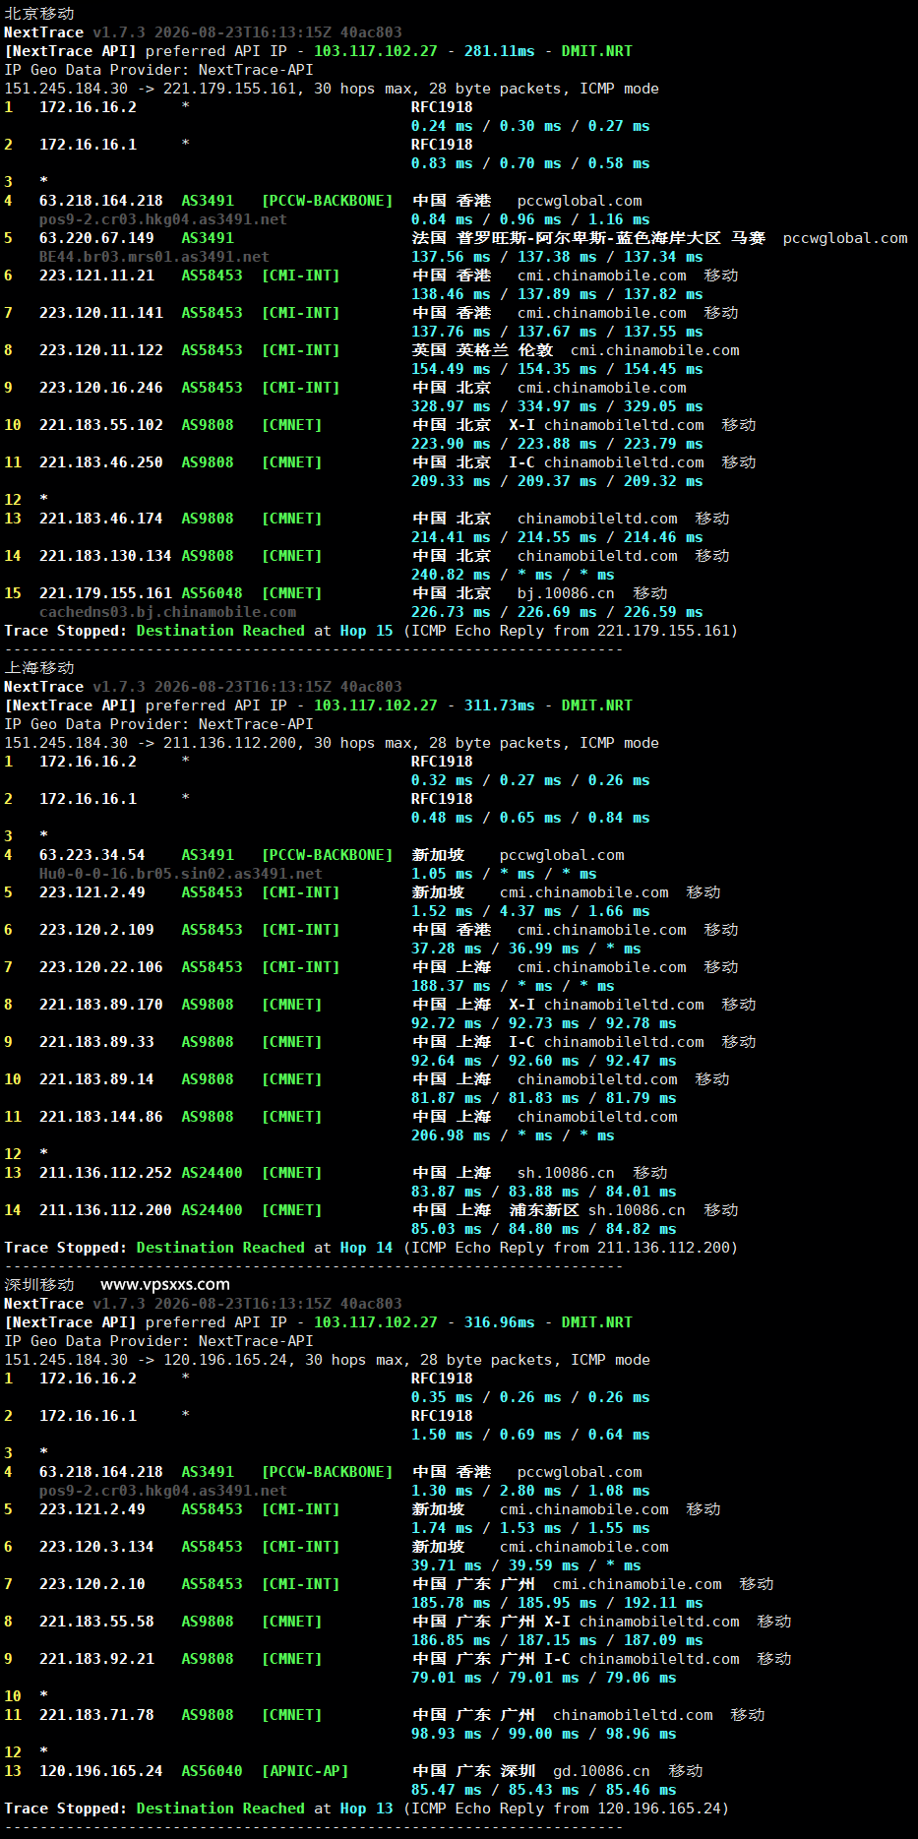Screen dimensions: 918x1839
Task: Click the latency value "206.98 ms"
Action: 451,1135
